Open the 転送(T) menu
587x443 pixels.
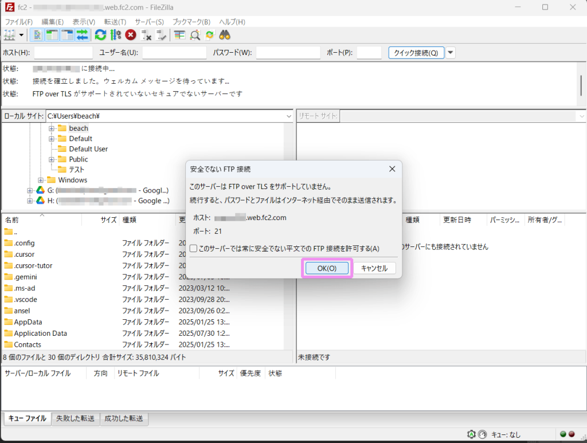coord(115,22)
